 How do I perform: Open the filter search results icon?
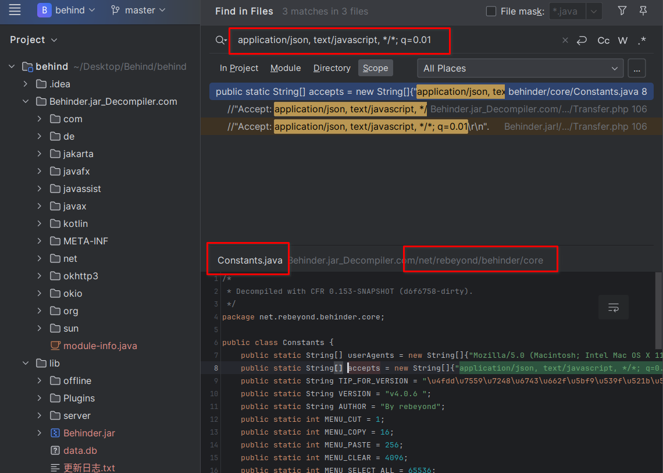click(622, 10)
